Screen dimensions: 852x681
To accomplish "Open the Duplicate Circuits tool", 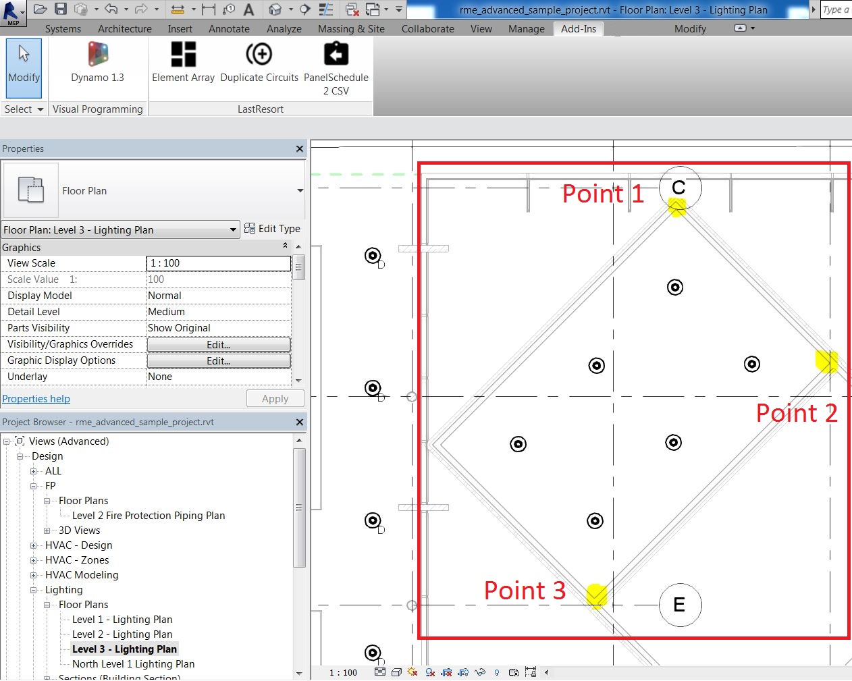I will pyautogui.click(x=259, y=61).
